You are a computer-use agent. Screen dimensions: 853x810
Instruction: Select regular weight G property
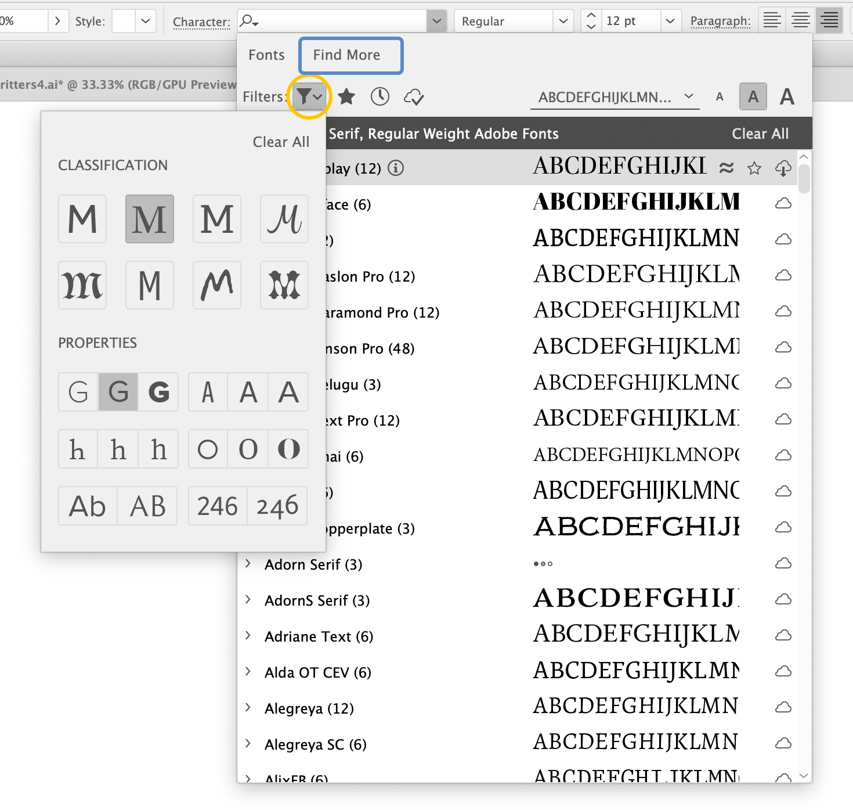[x=118, y=392]
